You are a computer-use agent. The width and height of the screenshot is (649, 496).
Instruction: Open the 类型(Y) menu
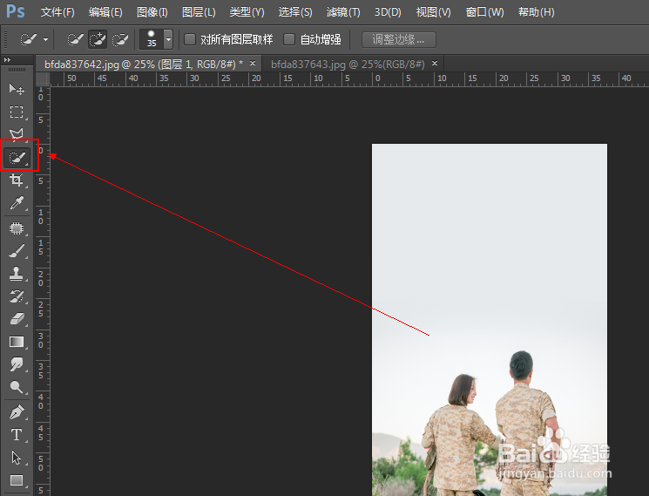[247, 12]
